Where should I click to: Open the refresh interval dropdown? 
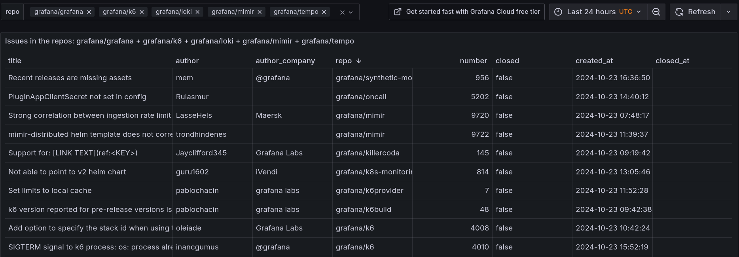(x=729, y=12)
